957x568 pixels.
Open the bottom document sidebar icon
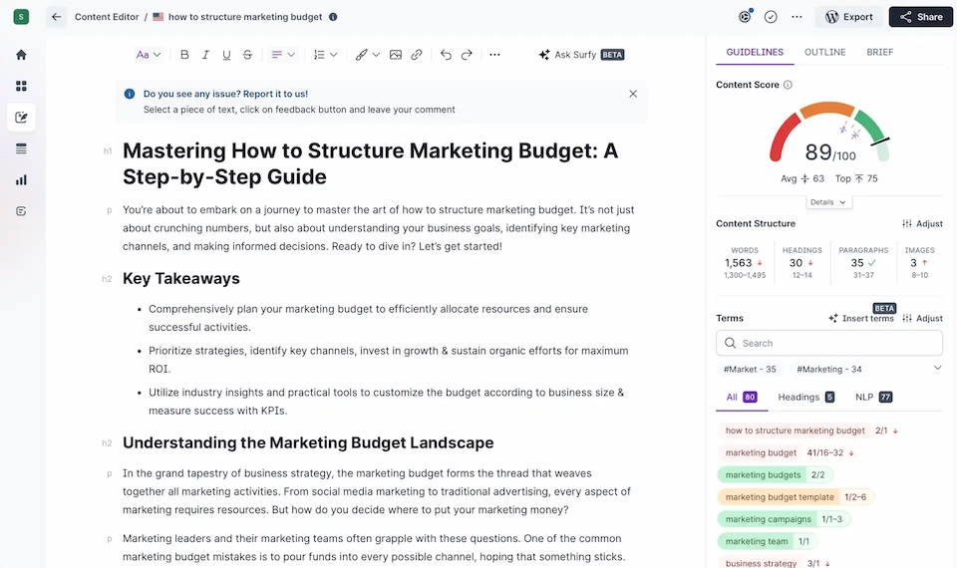pos(21,211)
